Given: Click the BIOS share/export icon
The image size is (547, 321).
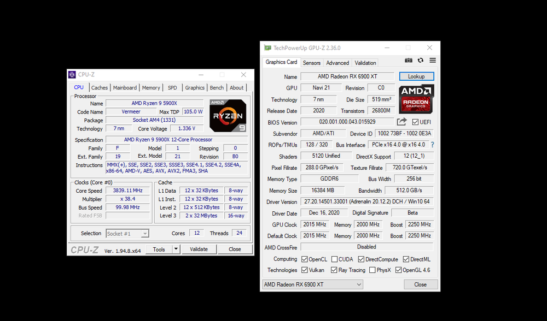Looking at the screenshot, I should click(x=402, y=122).
